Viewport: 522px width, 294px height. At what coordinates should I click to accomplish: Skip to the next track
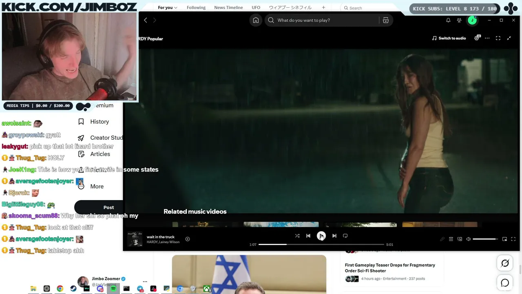point(334,236)
